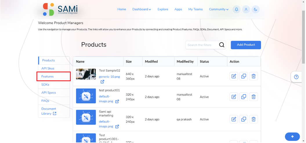Delete the test product01 row
This screenshot has height=143, width=306.
pyautogui.click(x=254, y=96)
